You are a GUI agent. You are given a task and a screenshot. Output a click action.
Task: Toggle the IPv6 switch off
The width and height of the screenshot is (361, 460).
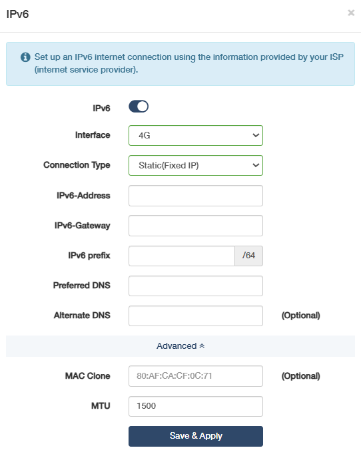click(x=139, y=107)
